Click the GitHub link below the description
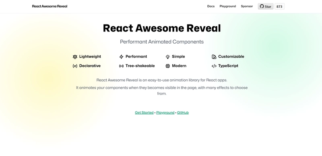Screen dimensions: 322x156 (183, 112)
